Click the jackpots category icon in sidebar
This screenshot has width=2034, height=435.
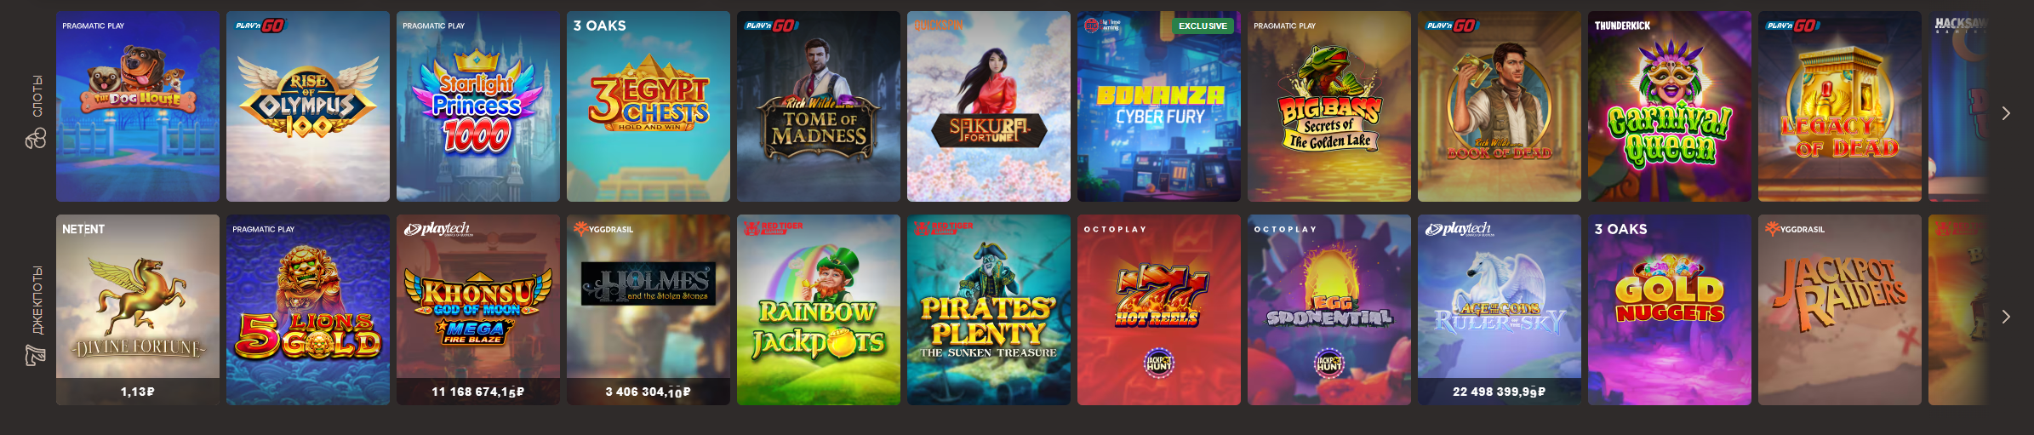[x=36, y=356]
